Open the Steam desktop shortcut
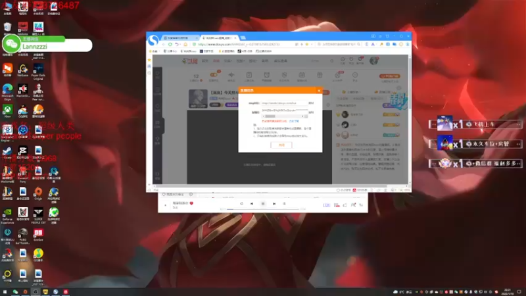Viewport: 526px width, 296px height. pos(7,153)
